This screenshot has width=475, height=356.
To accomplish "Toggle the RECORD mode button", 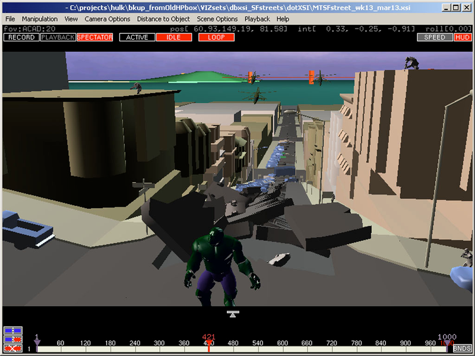I will 21,37.
